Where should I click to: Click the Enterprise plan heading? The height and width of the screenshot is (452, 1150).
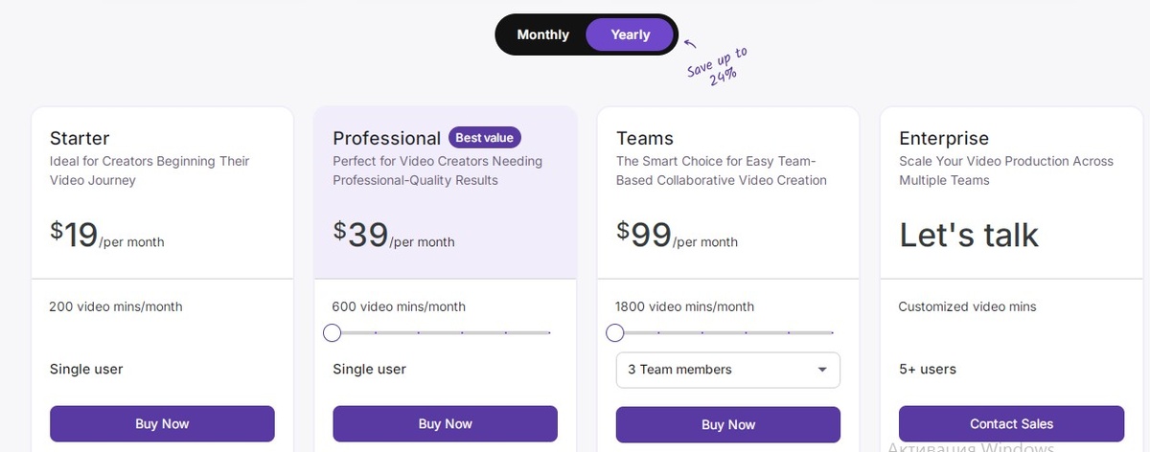[x=943, y=138]
